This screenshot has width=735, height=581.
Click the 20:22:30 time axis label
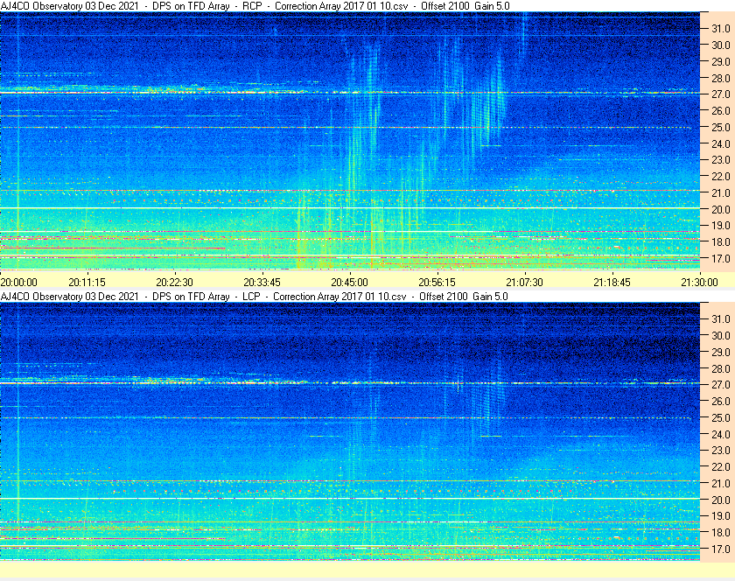(174, 283)
